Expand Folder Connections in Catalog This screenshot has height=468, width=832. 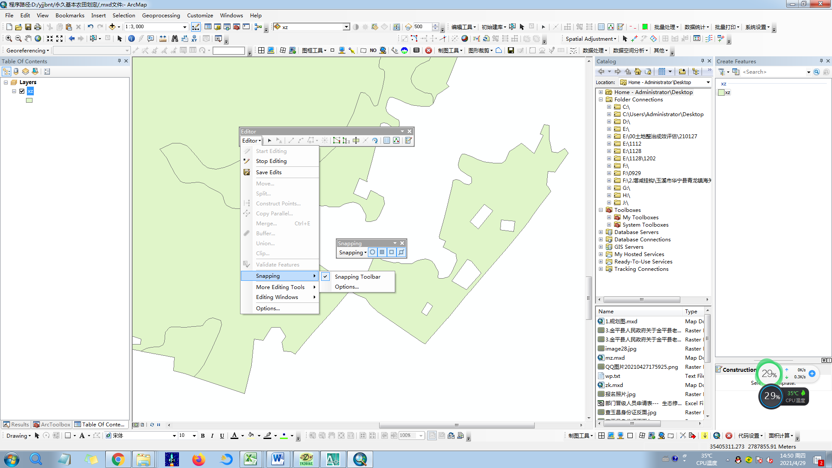(x=601, y=99)
